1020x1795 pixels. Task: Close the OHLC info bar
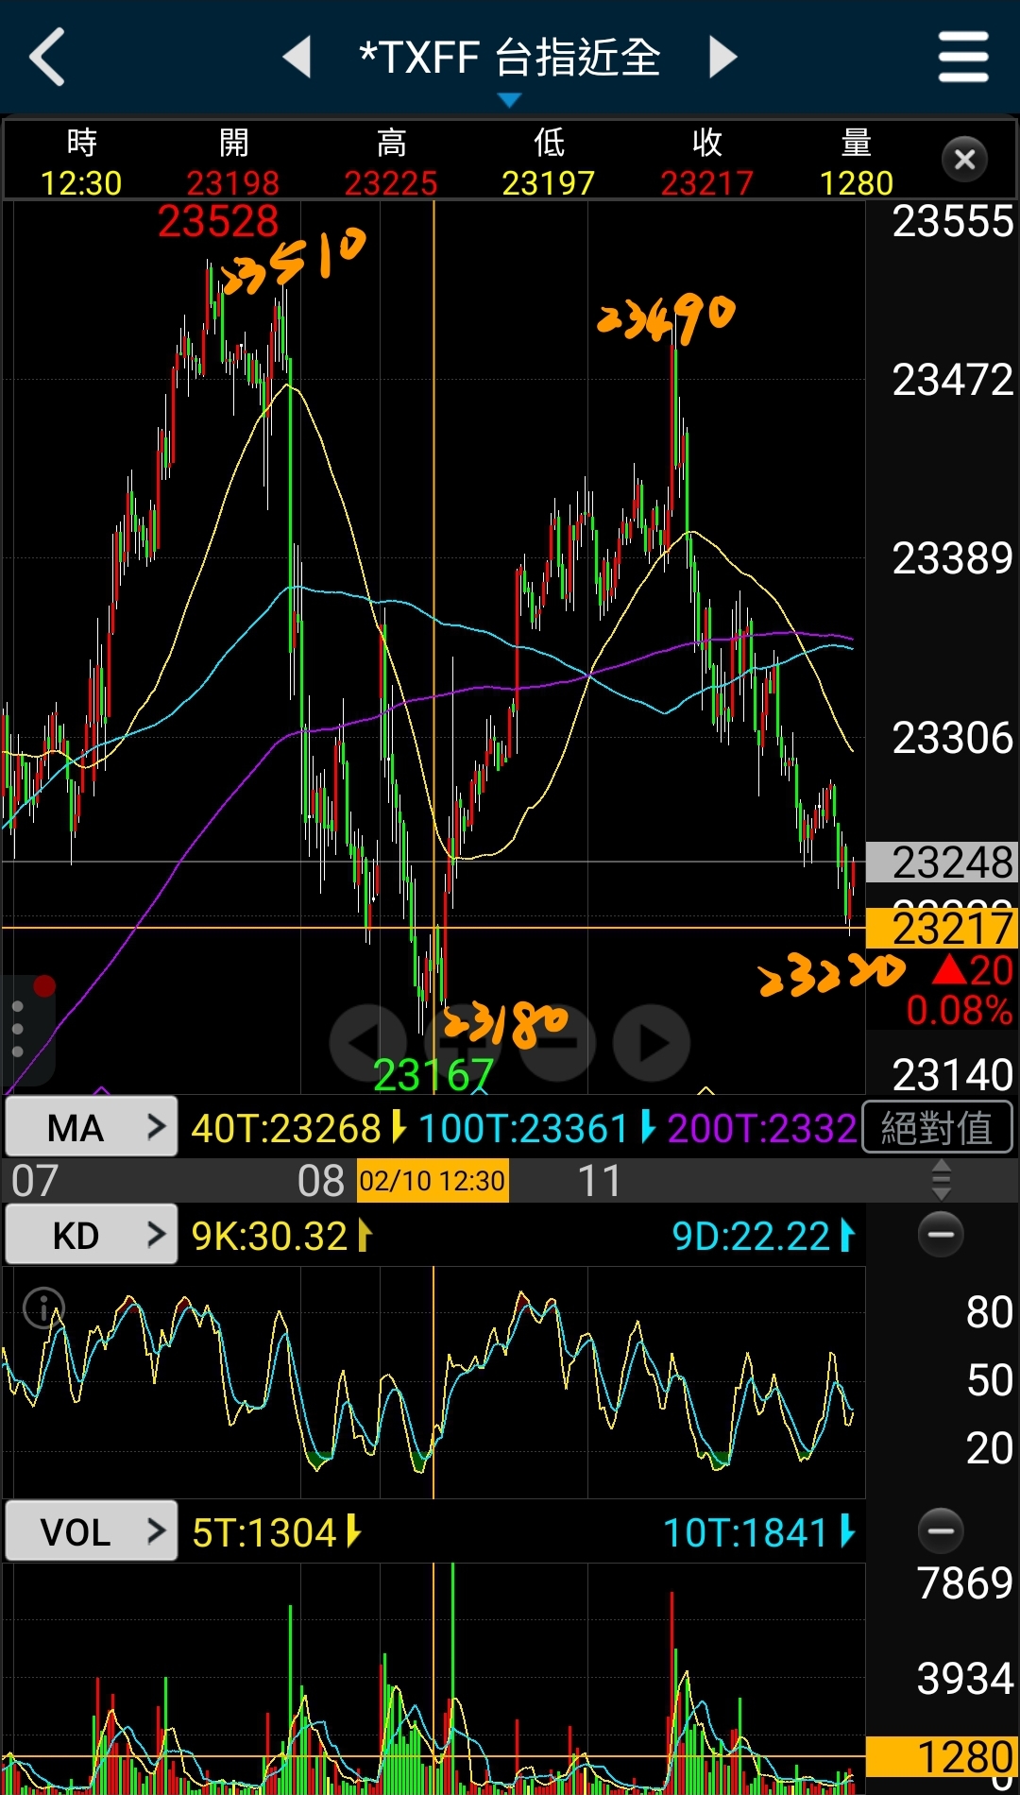(x=964, y=160)
